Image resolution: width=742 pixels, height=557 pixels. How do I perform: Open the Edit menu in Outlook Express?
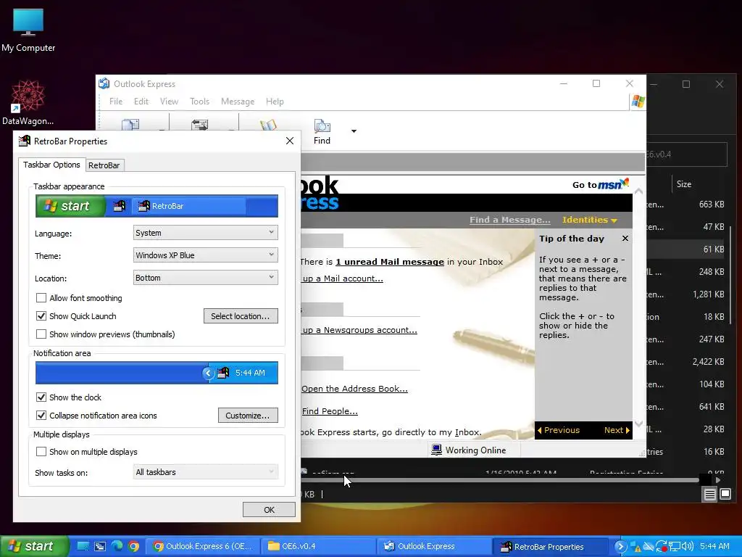[141, 102]
